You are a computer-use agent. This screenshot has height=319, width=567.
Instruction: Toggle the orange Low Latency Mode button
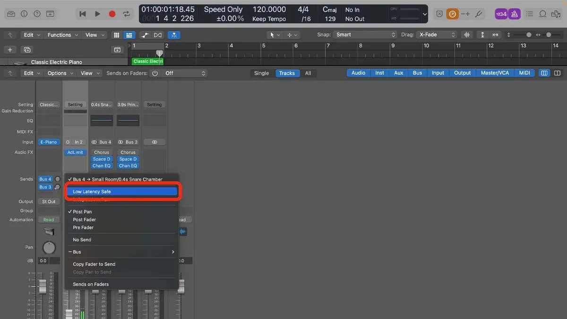(x=452, y=14)
